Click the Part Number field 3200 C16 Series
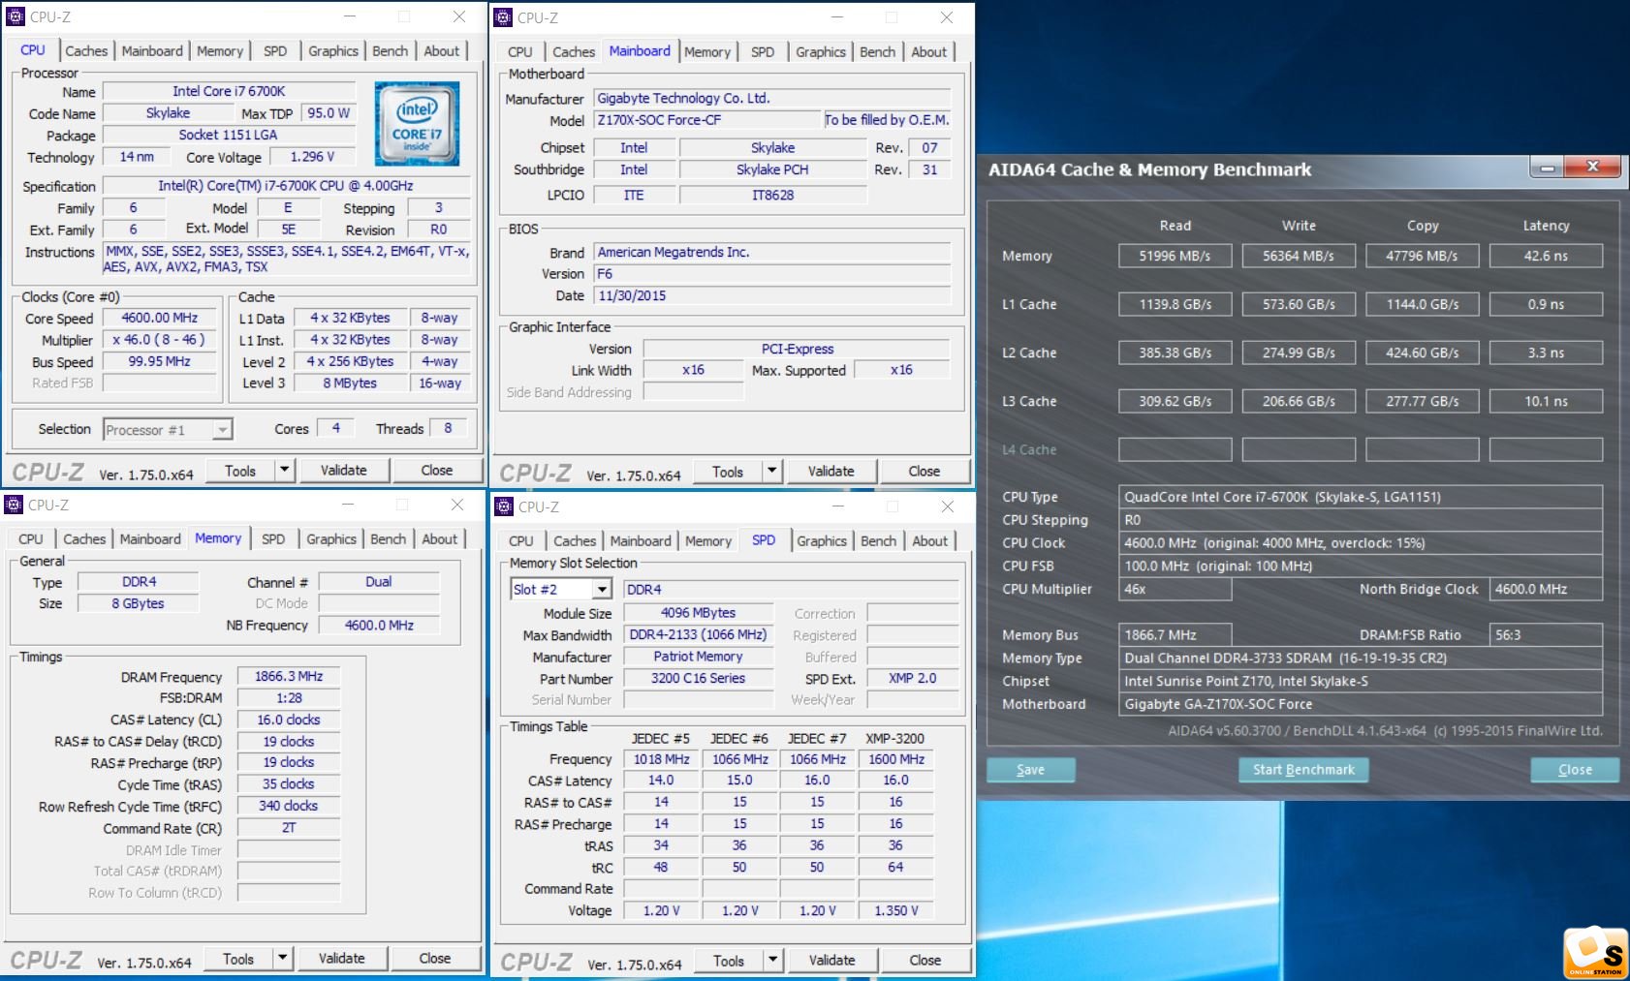Viewport: 1630px width, 981px height. [698, 678]
